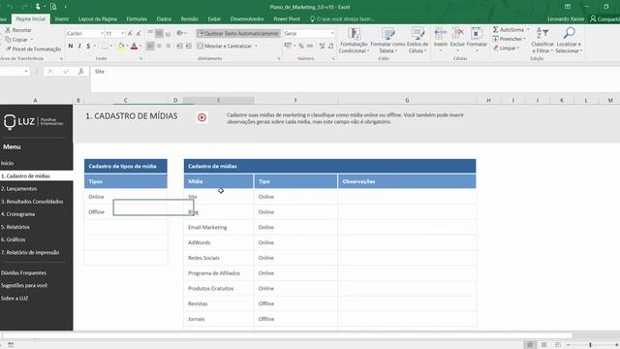Open the Calibri font name dropdown

pyautogui.click(x=102, y=34)
